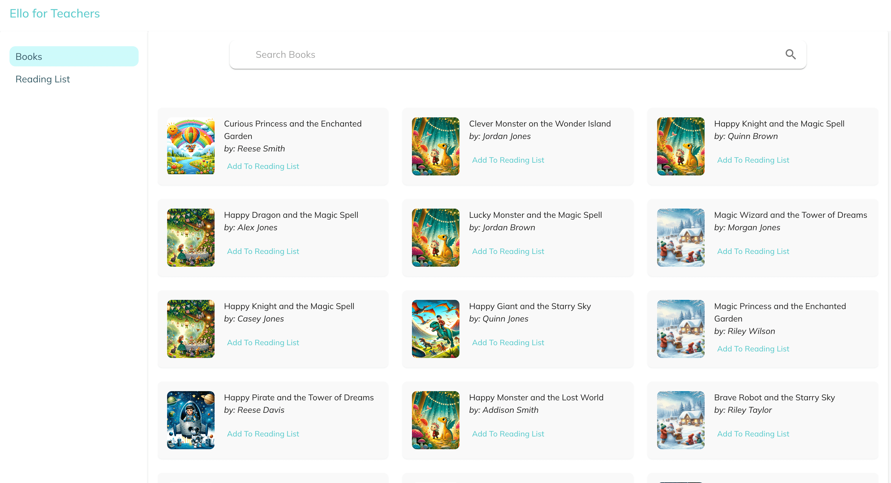Add Happy Giant and the Starry Sky to list
891x483 pixels.
(x=508, y=342)
